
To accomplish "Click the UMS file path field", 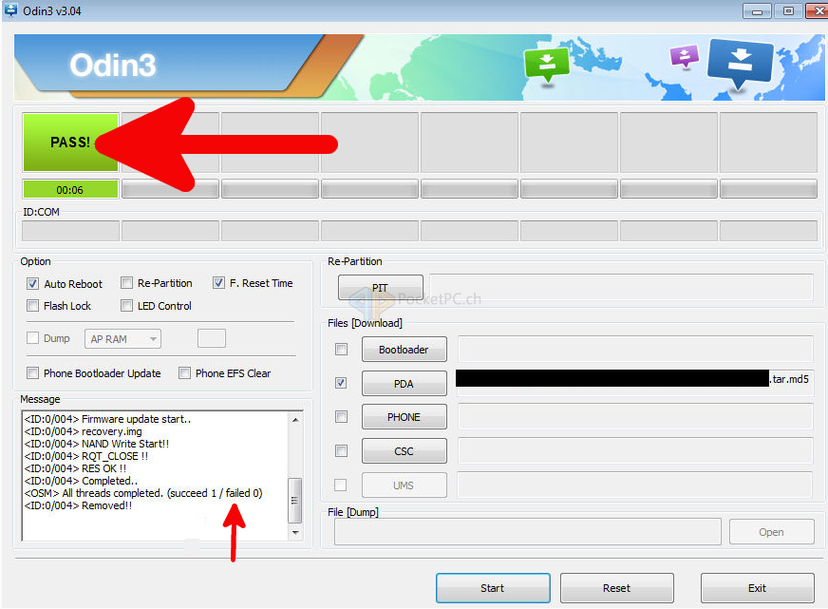I will [x=634, y=485].
